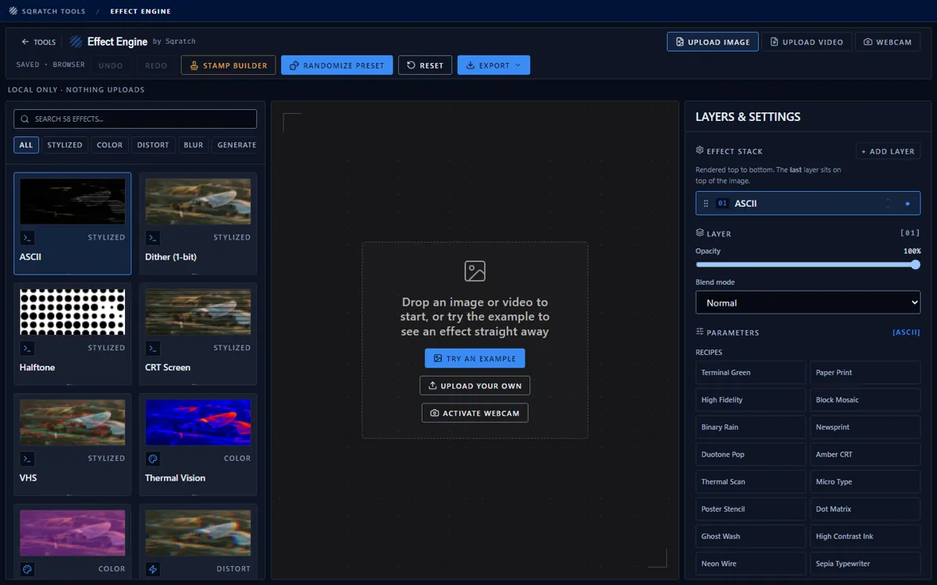
Task: Select the Thermal Vision effect thumbnail
Action: (198, 423)
